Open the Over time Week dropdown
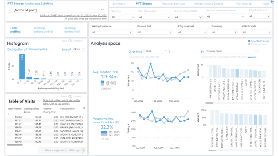The width and height of the screenshot is (278, 156). tap(156, 51)
